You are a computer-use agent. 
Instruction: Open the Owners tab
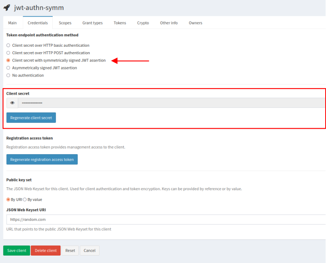[195, 23]
